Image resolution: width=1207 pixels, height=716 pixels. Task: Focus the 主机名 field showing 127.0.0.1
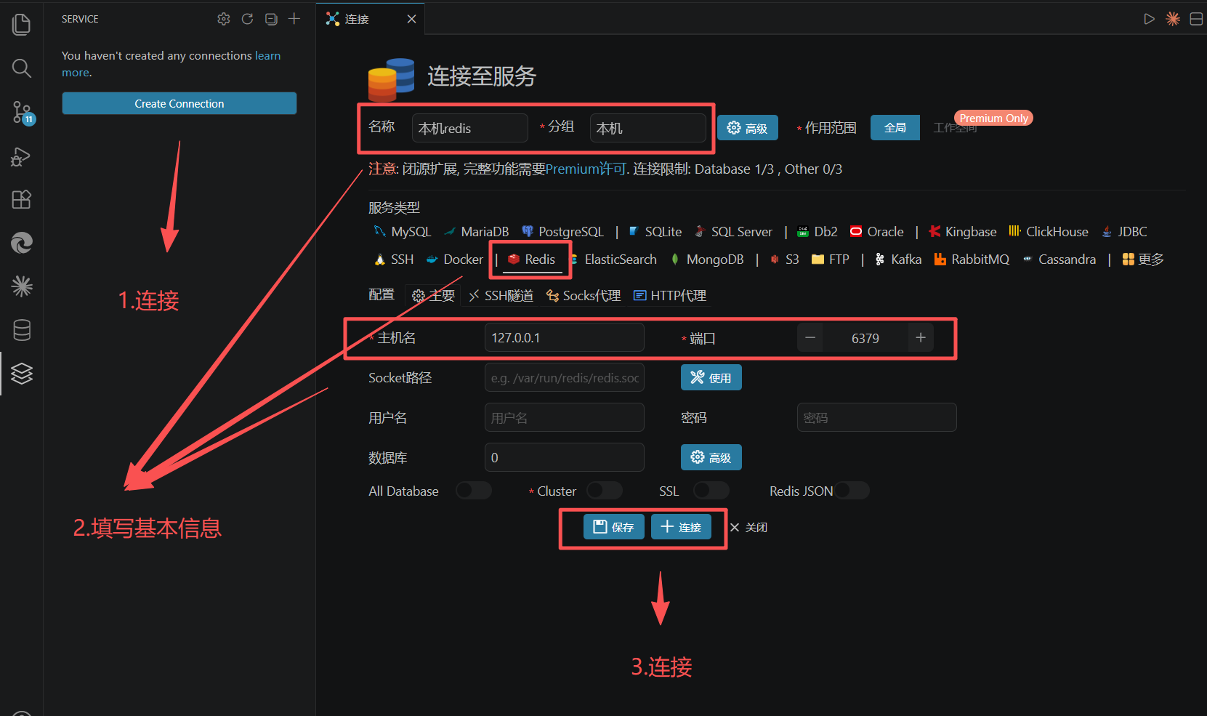(565, 338)
